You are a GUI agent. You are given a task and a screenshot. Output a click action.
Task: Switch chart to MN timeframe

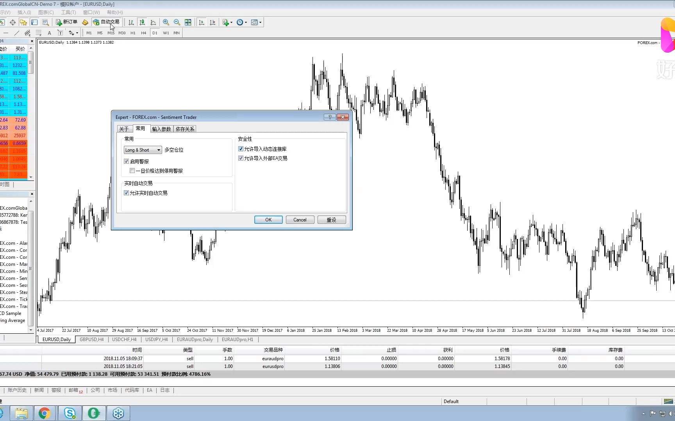coord(177,33)
